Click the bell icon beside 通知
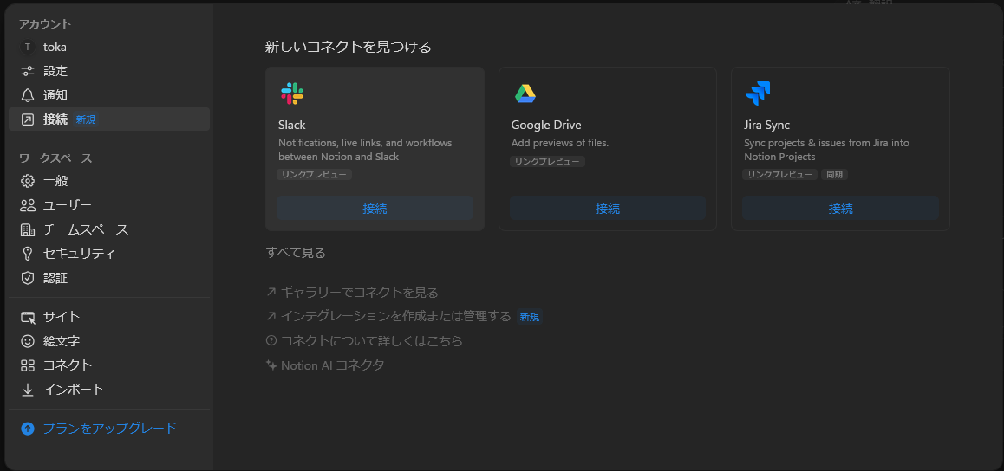Viewport: 1004px width, 471px height. [x=28, y=95]
